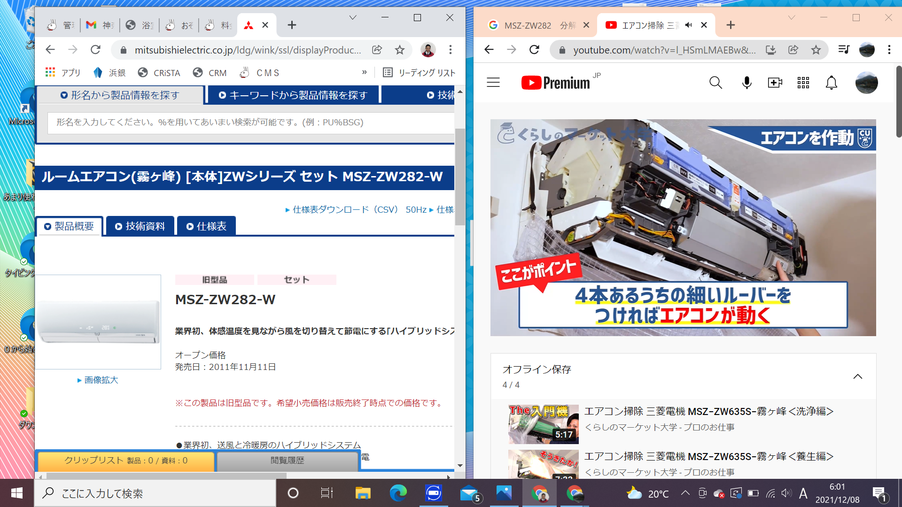Bookmark the YouTube page
The height and width of the screenshot is (507, 902).
816,50
